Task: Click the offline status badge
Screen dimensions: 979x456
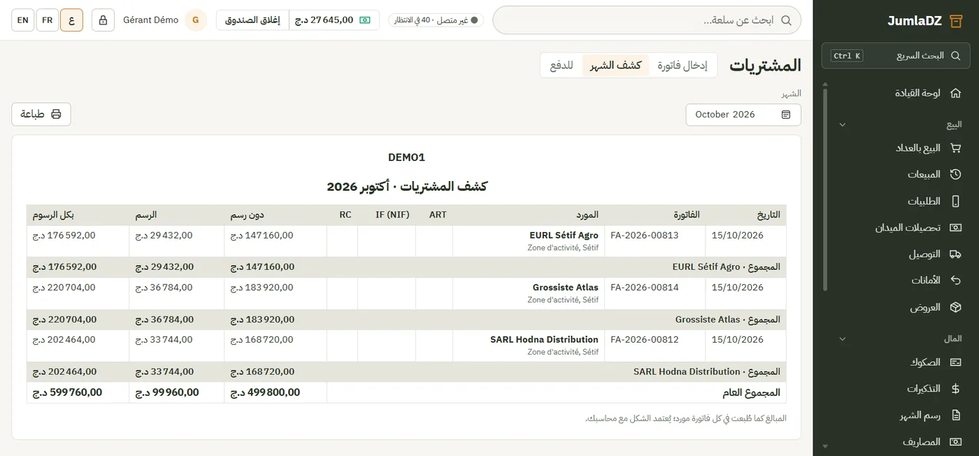Action: click(x=436, y=20)
